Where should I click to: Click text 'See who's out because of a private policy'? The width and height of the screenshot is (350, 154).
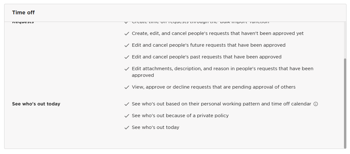tap(180, 116)
